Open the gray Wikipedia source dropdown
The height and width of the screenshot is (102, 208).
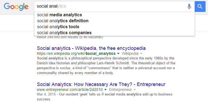pos(141,53)
